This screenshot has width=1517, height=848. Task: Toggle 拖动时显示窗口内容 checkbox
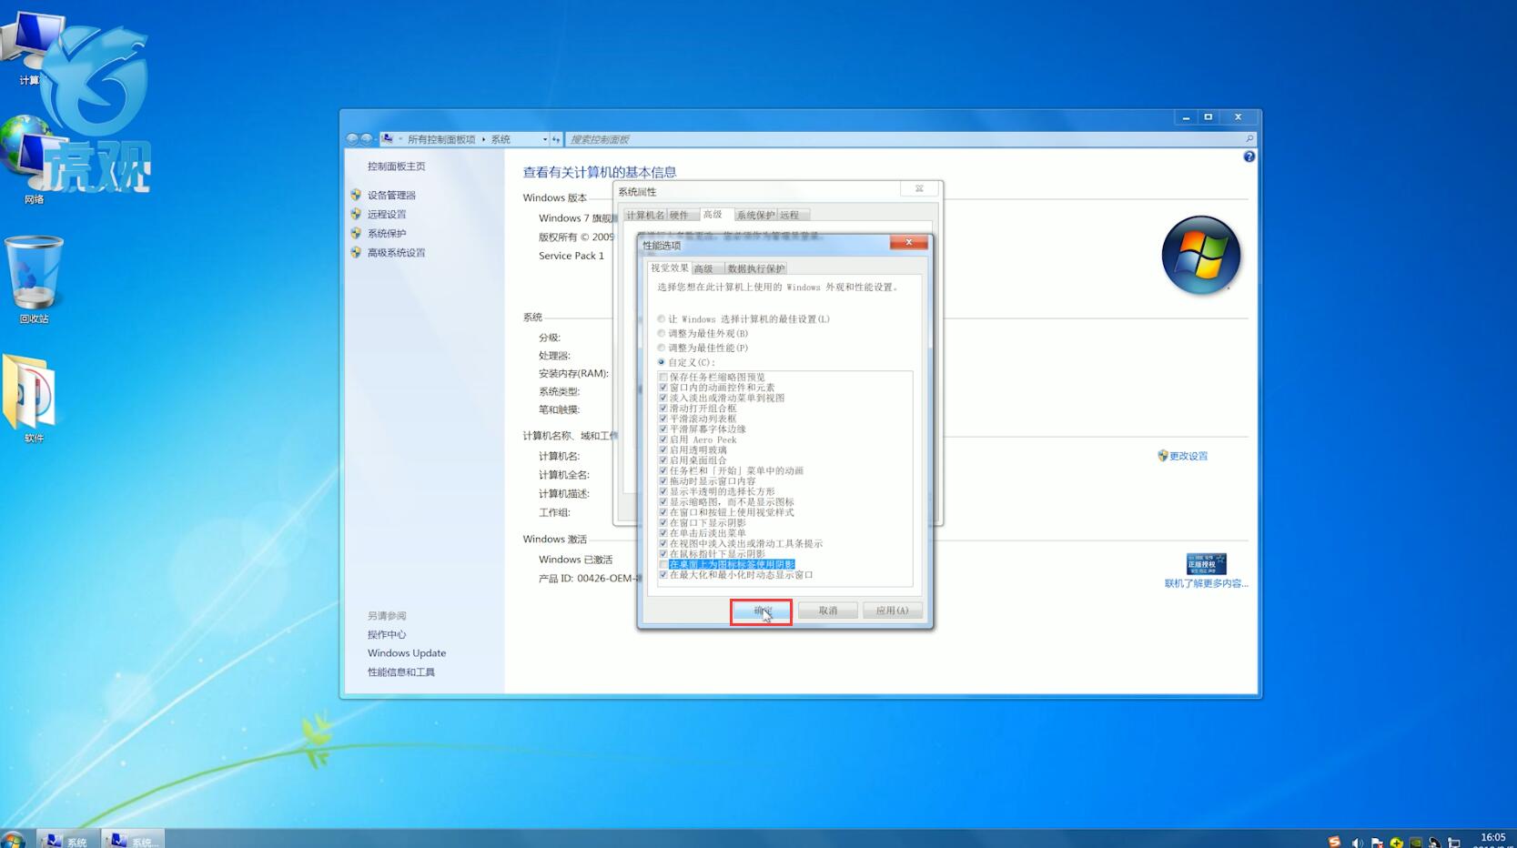(x=663, y=481)
